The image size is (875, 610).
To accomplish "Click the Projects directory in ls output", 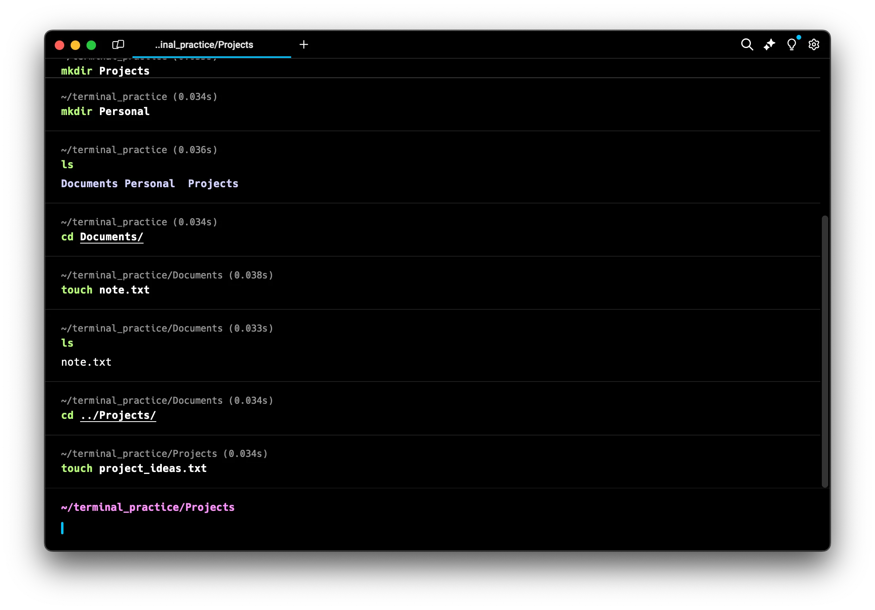I will coord(213,184).
